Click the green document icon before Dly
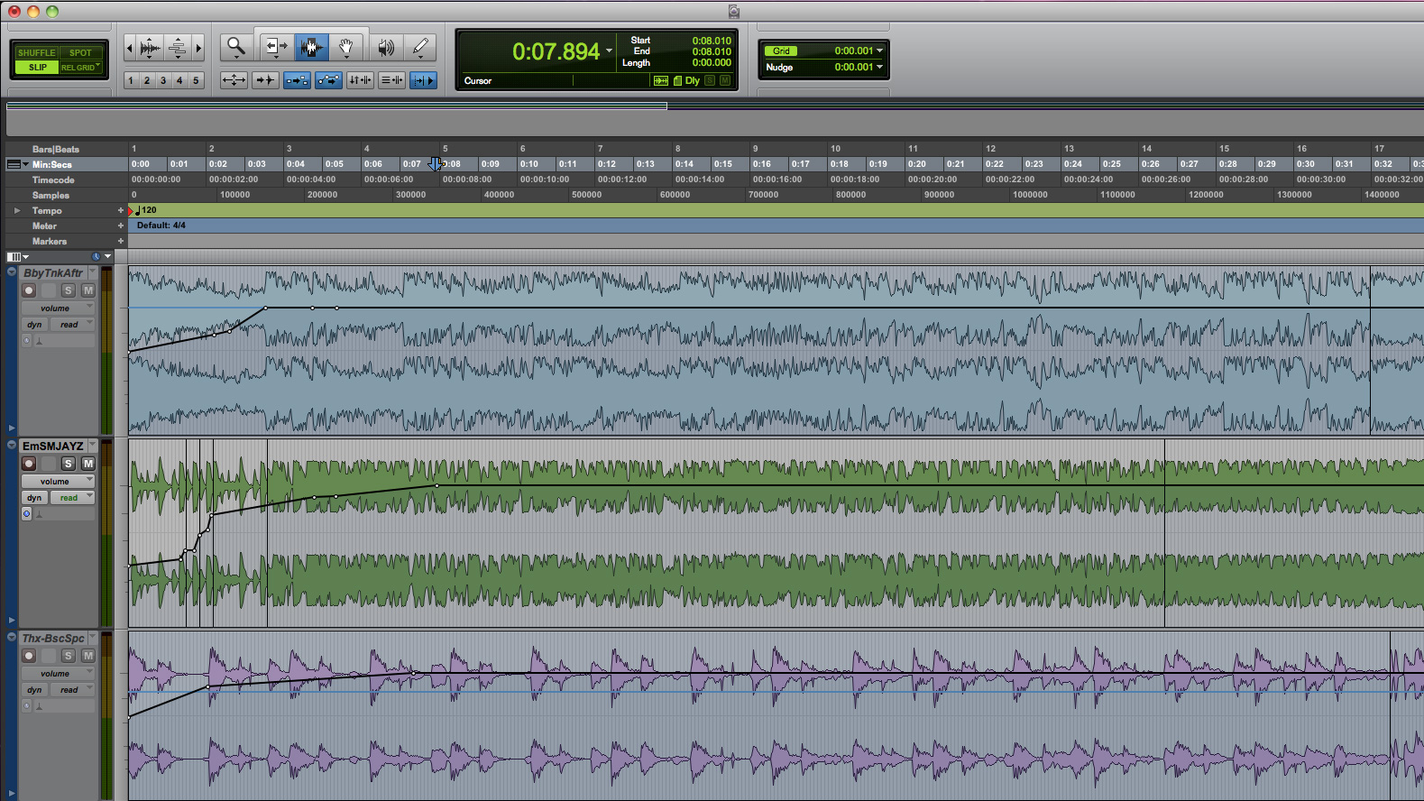The width and height of the screenshot is (1424, 801). click(677, 80)
